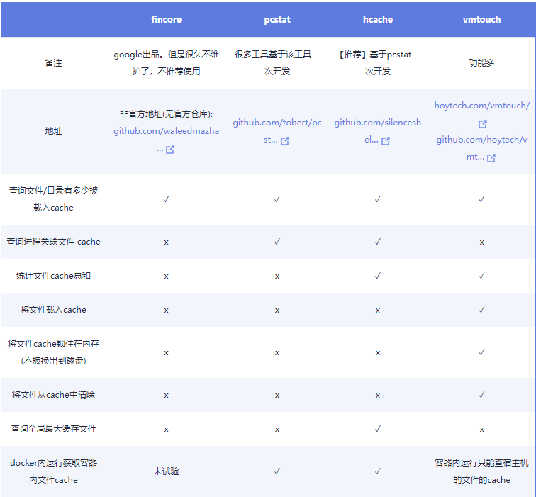536x497 pixels.
Task: Open the github.com/hoytech/vmt... link
Action: pyautogui.click(x=481, y=148)
